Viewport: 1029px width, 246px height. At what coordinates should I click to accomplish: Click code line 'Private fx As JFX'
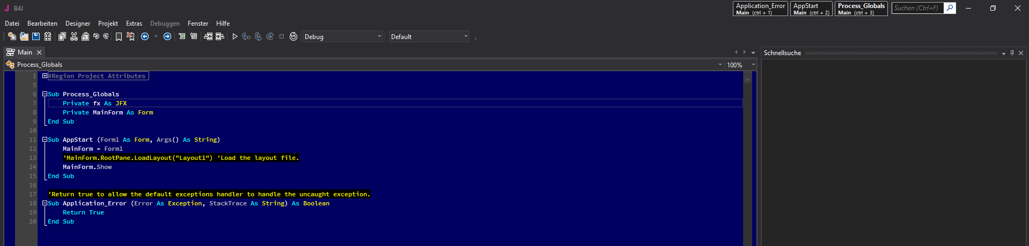pos(95,103)
